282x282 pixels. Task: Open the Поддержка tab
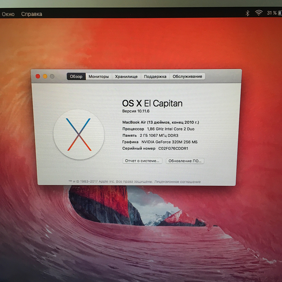155,76
